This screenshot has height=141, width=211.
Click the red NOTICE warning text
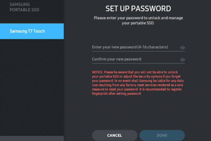[138, 83]
